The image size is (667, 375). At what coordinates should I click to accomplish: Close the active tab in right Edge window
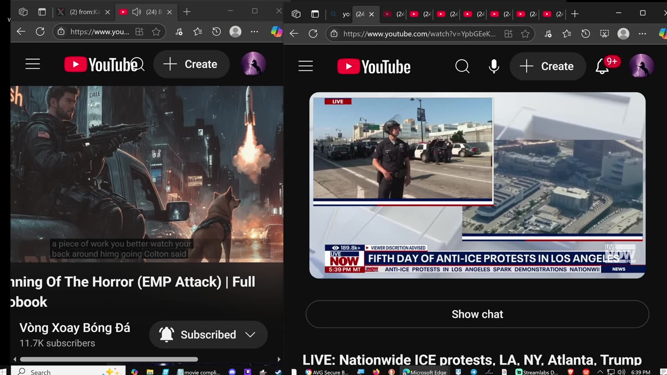click(372, 14)
